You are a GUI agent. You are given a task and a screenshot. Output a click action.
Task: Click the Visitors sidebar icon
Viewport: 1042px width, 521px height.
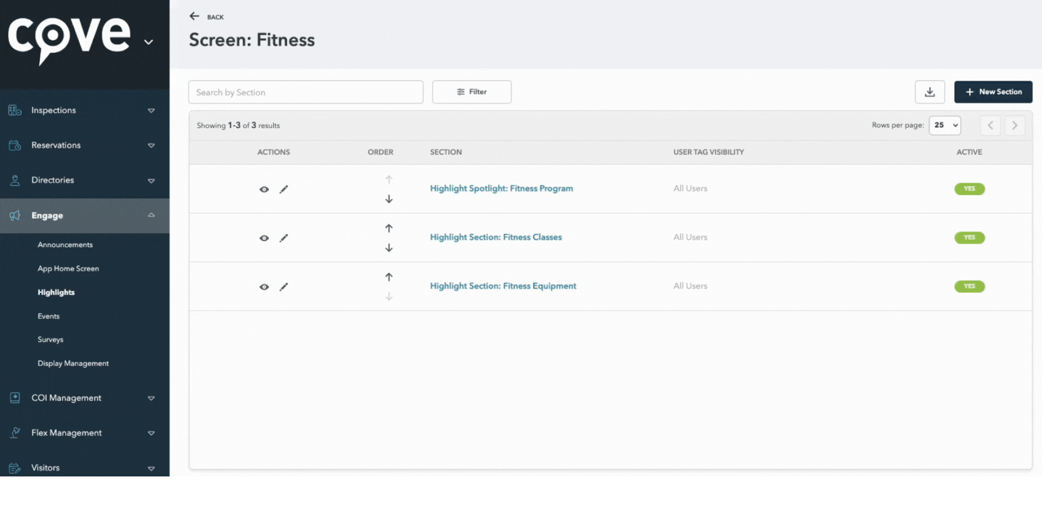pos(15,468)
